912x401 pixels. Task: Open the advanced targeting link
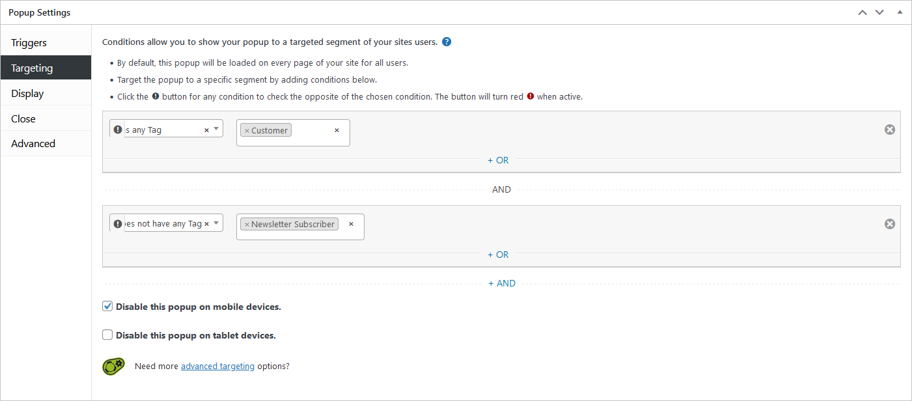[217, 366]
